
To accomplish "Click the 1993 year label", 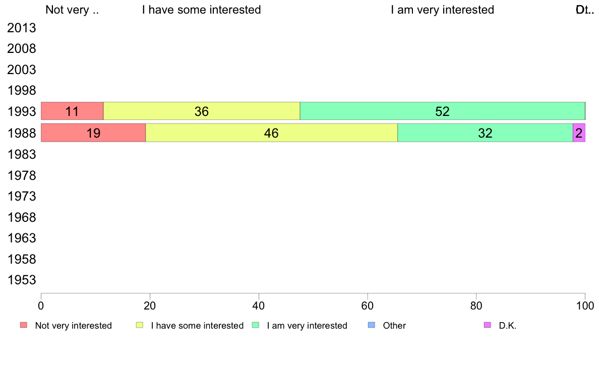I will coord(21,111).
